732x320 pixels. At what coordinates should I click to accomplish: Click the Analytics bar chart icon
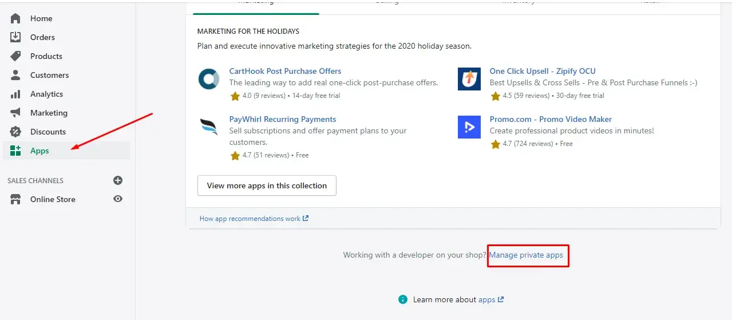[15, 94]
